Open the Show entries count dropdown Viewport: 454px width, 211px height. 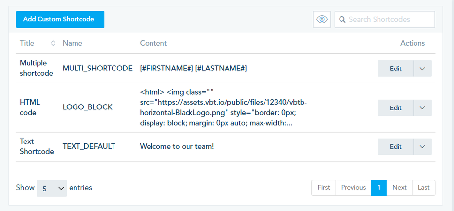[51, 188]
